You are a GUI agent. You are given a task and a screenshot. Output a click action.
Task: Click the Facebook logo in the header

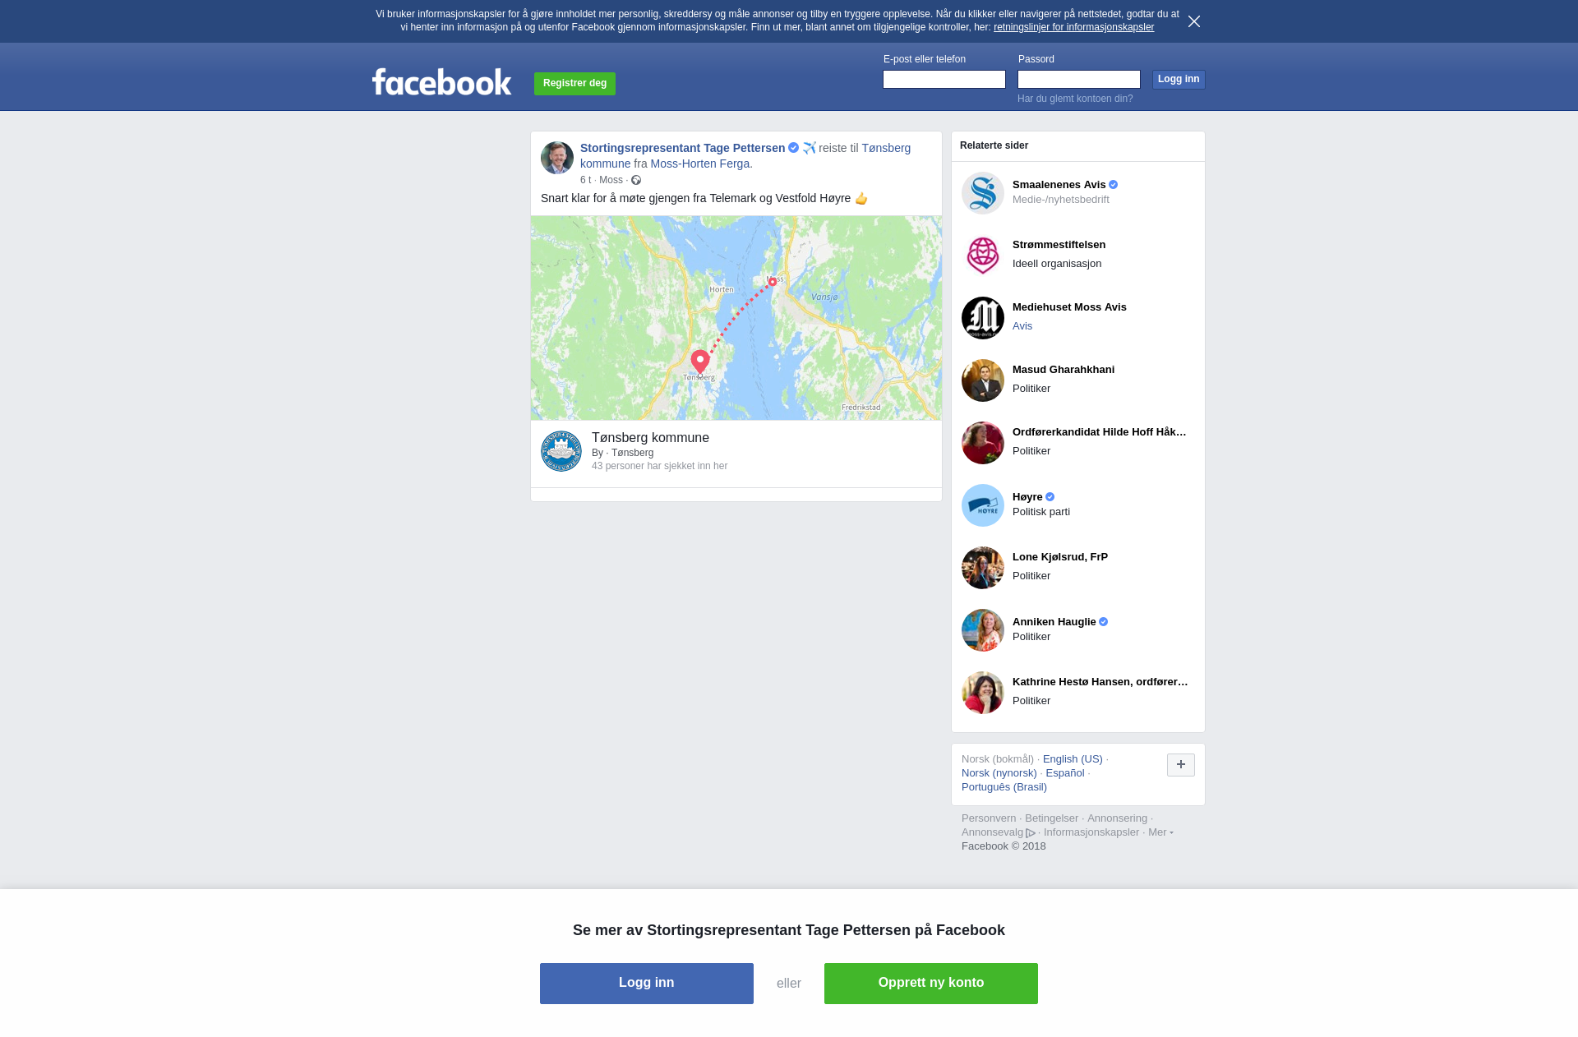point(441,82)
